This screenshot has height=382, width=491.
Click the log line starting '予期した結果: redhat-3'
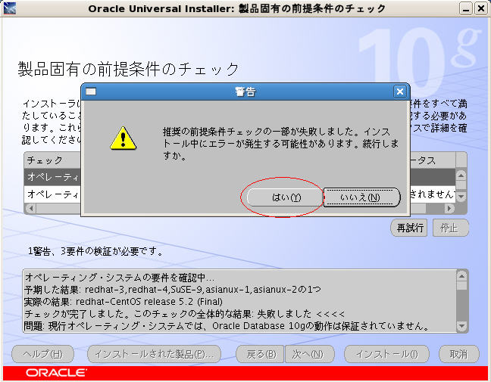[x=173, y=290]
